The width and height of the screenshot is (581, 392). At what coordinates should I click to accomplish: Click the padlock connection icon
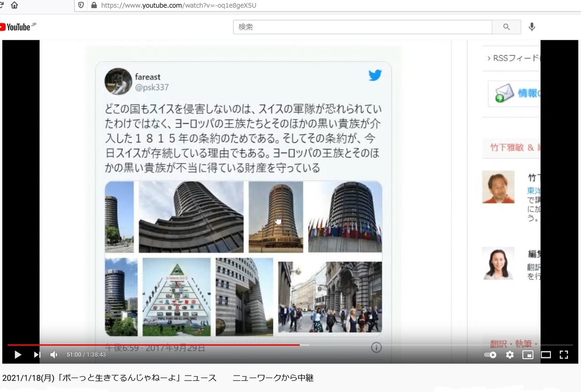(93, 5)
